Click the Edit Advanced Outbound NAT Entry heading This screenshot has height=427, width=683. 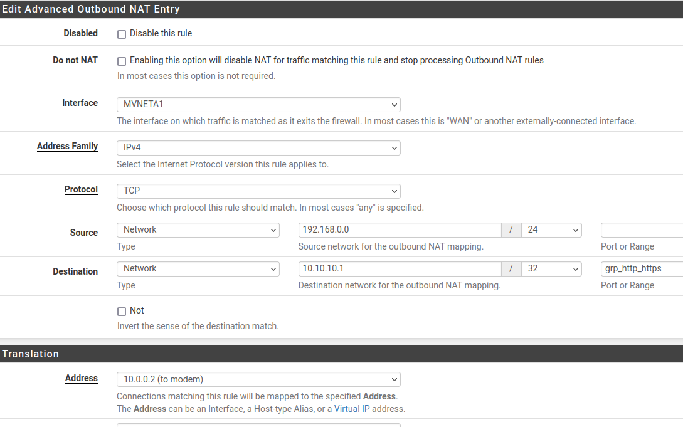click(90, 9)
